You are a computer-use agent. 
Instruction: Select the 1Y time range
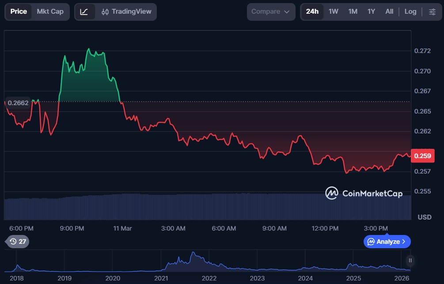(371, 11)
